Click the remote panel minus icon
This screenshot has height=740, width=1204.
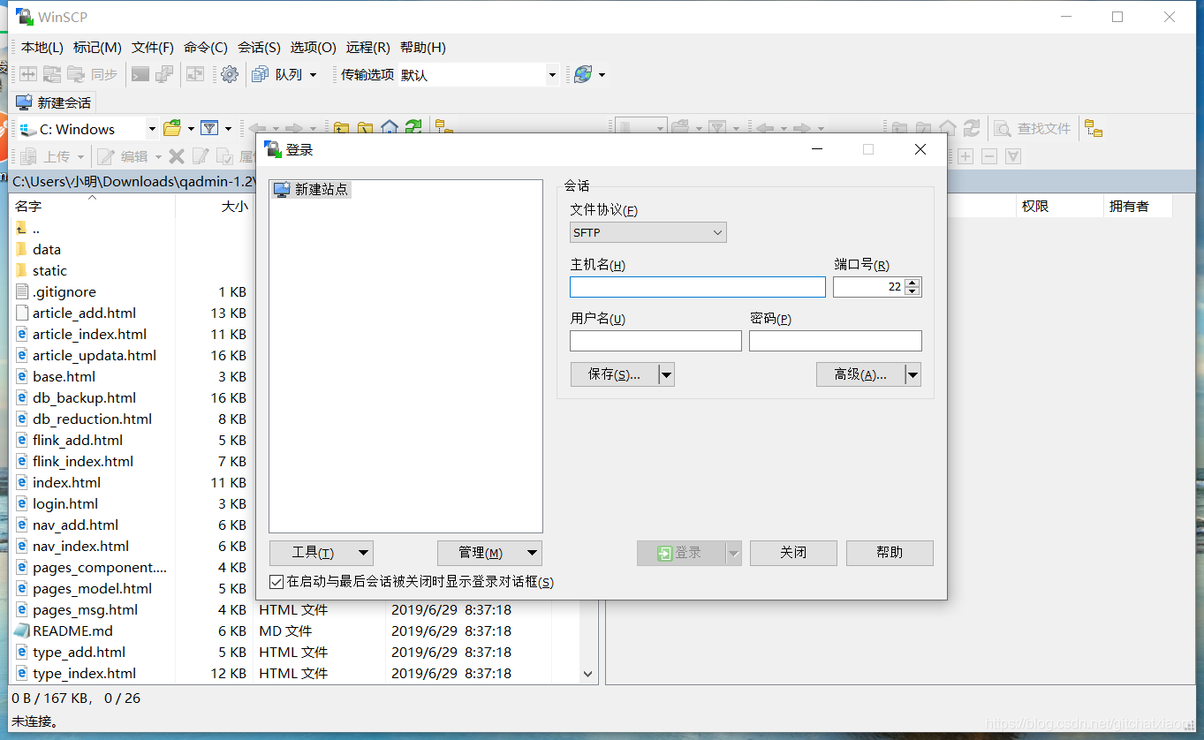coord(989,156)
